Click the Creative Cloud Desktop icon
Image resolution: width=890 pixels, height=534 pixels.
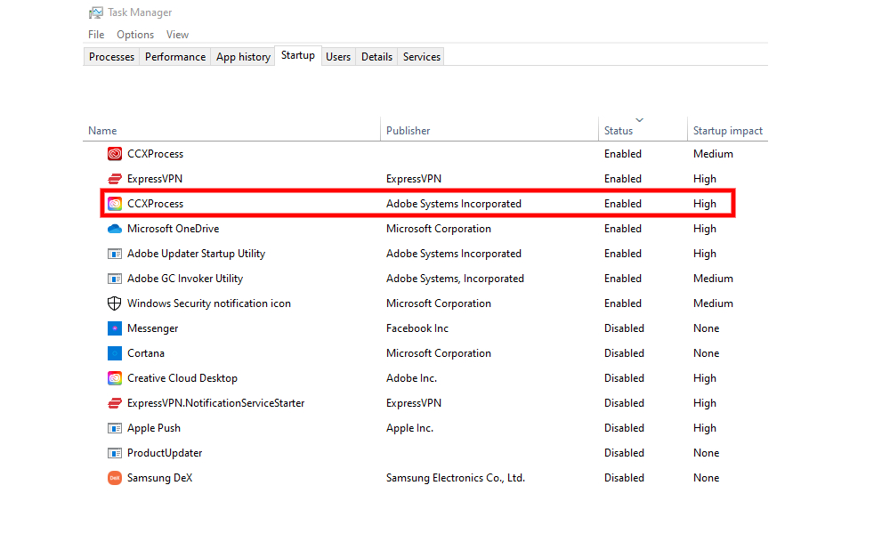point(114,378)
